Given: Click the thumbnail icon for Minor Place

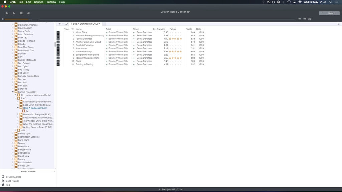Looking at the screenshot, I should [x=58, y=32].
